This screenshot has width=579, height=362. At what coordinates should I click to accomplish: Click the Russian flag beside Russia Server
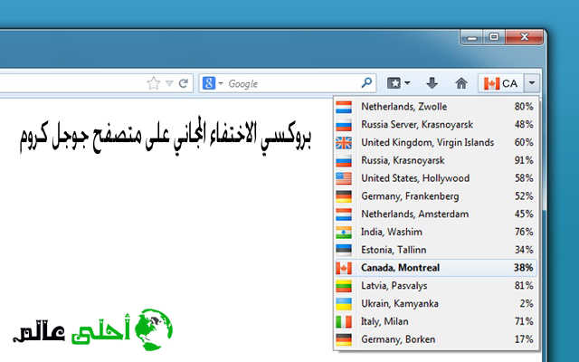pos(344,125)
